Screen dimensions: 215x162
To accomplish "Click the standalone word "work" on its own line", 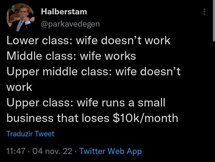I will pos(19,87).
